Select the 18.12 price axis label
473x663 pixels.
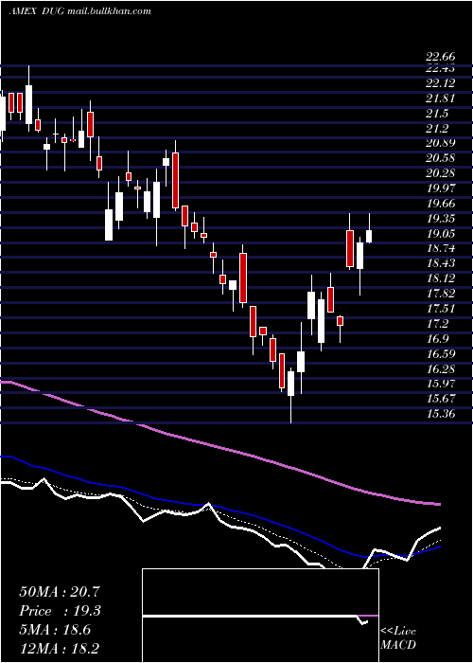tap(440, 278)
